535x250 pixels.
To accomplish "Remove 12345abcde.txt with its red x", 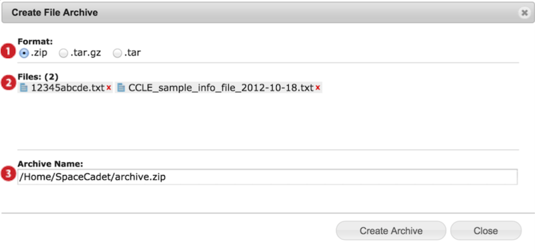I will point(109,88).
